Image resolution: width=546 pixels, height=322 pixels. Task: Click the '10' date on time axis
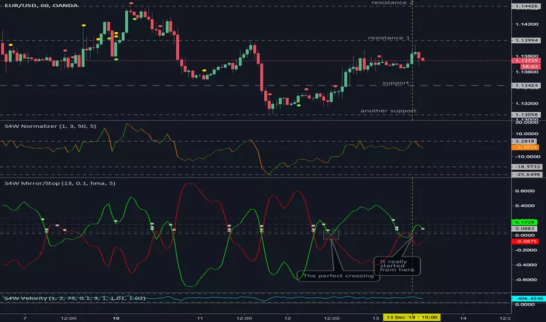tap(116, 318)
